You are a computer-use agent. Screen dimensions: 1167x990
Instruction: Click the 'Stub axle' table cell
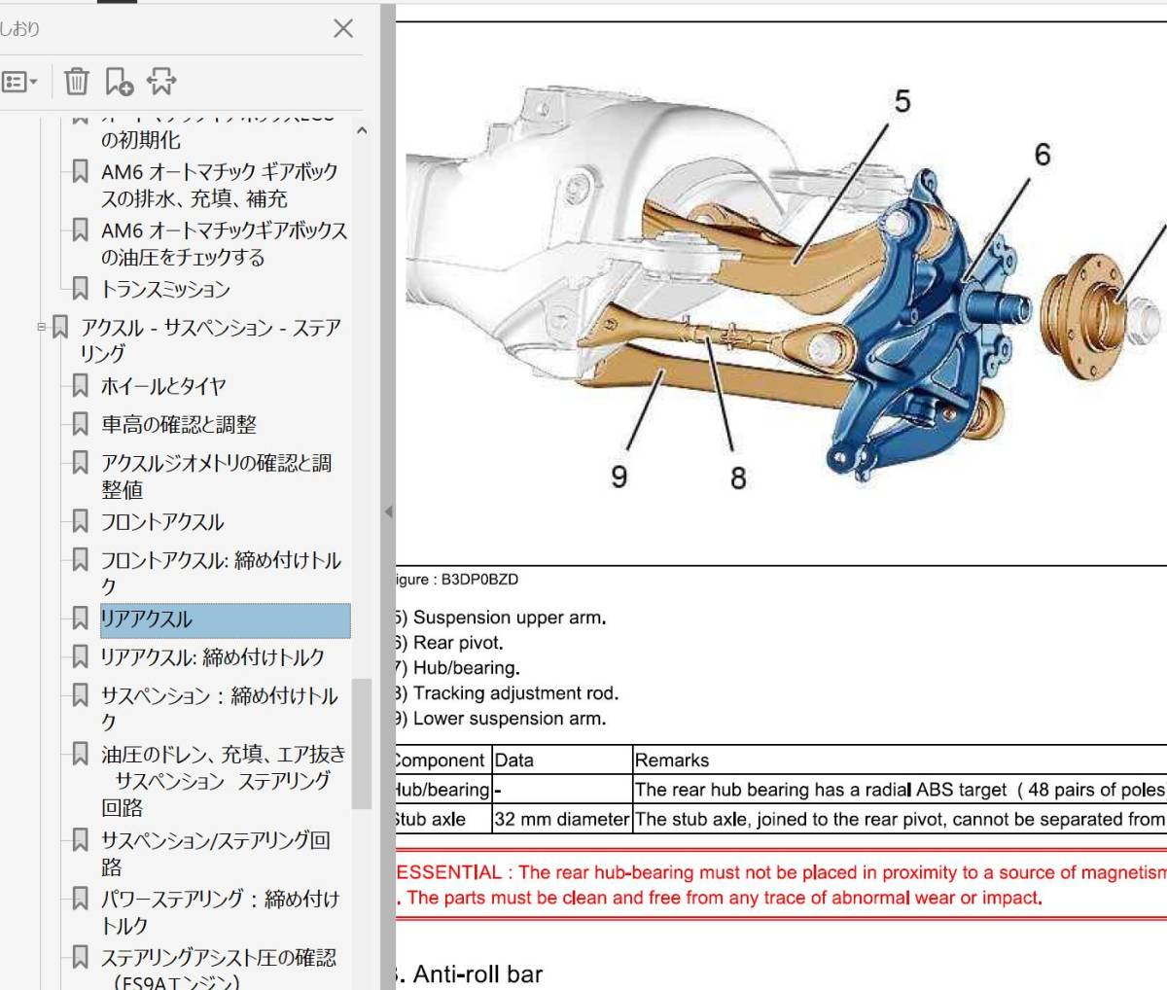[x=443, y=819]
